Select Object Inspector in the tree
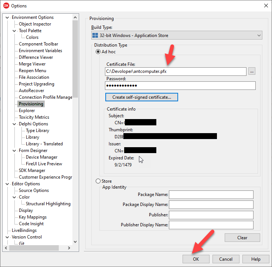Screen dimensions: 272x267 tap(35, 24)
